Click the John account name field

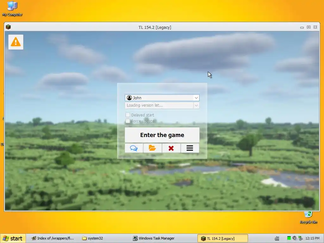tap(162, 98)
